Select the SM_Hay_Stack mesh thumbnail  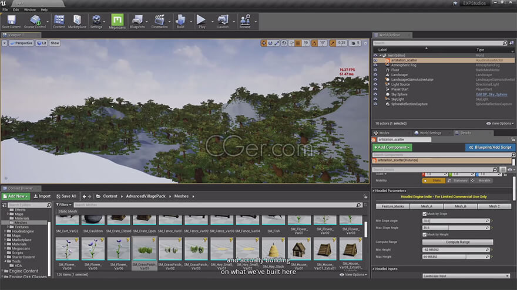click(273, 250)
